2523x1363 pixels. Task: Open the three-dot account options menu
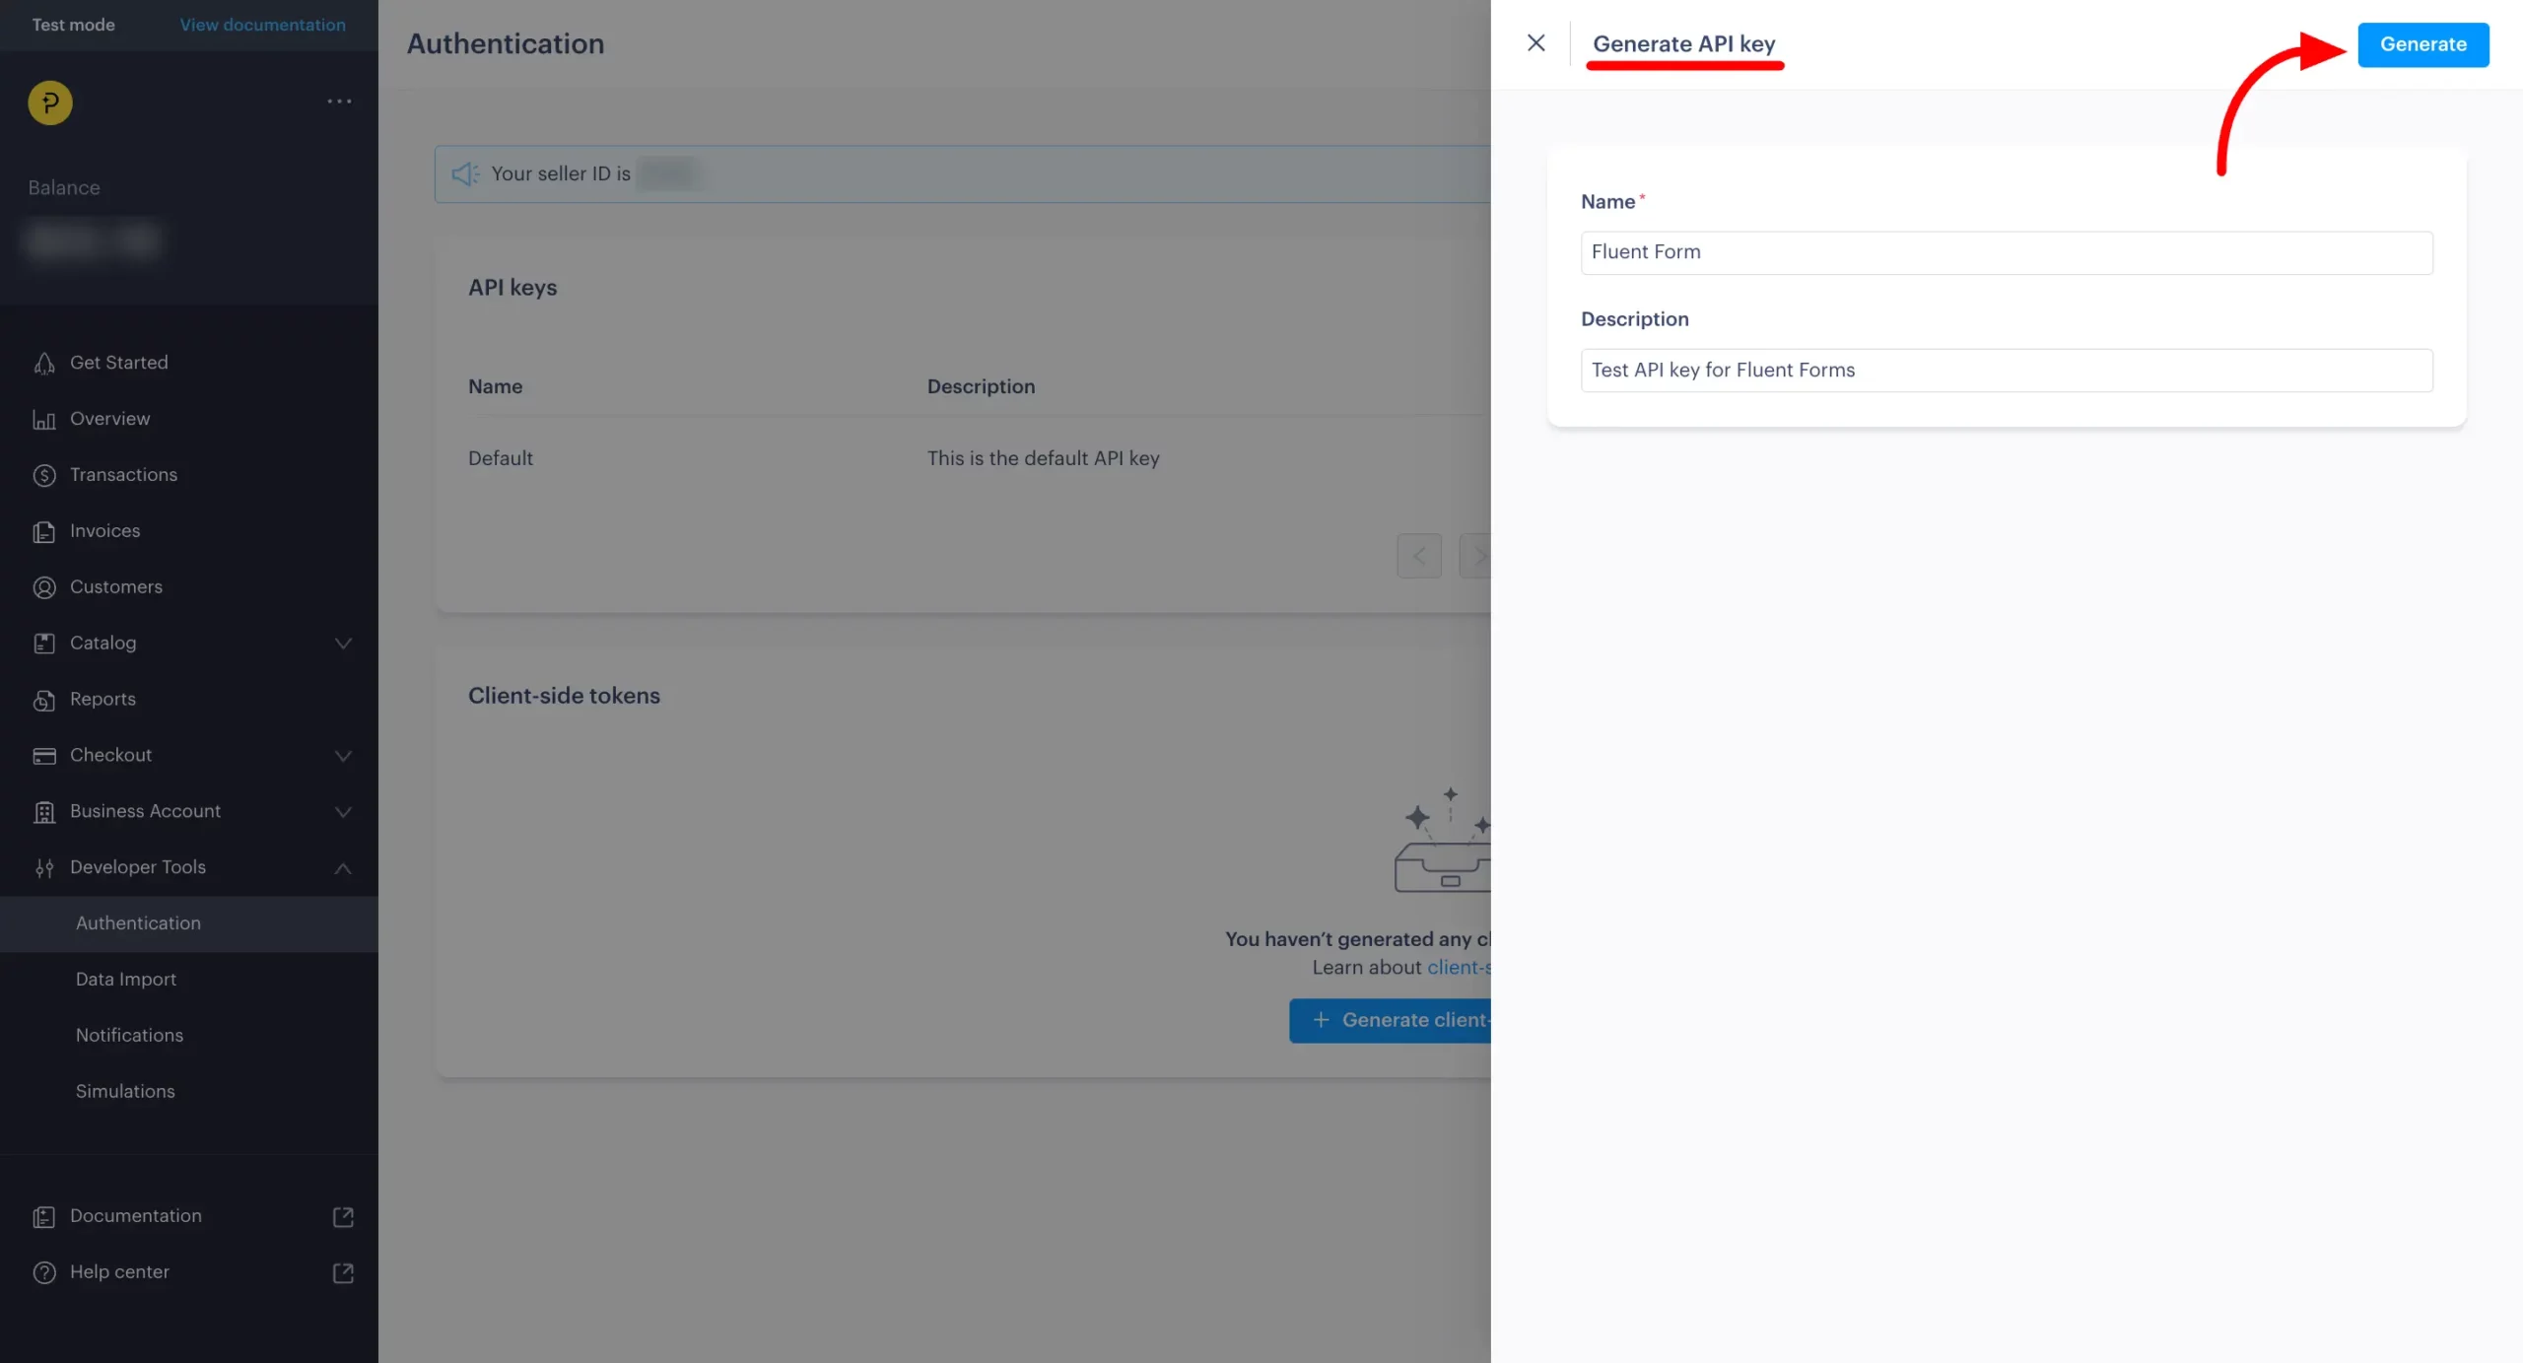339,102
